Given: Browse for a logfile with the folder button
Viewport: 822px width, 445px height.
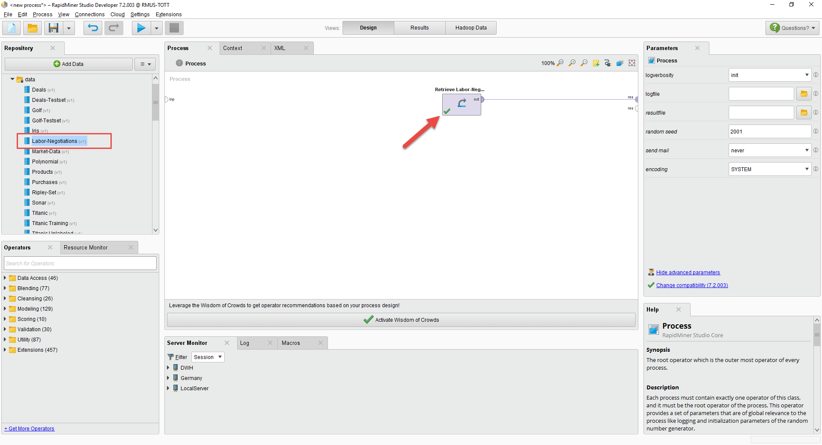Looking at the screenshot, I should 804,94.
